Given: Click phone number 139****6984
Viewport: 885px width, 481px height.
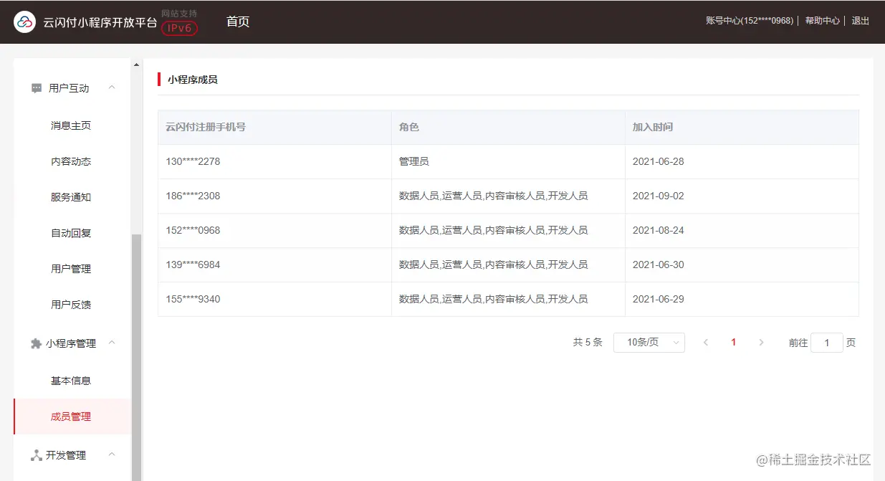Looking at the screenshot, I should coord(193,265).
